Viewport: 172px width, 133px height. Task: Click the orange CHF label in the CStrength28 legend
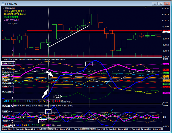click(x=21, y=101)
